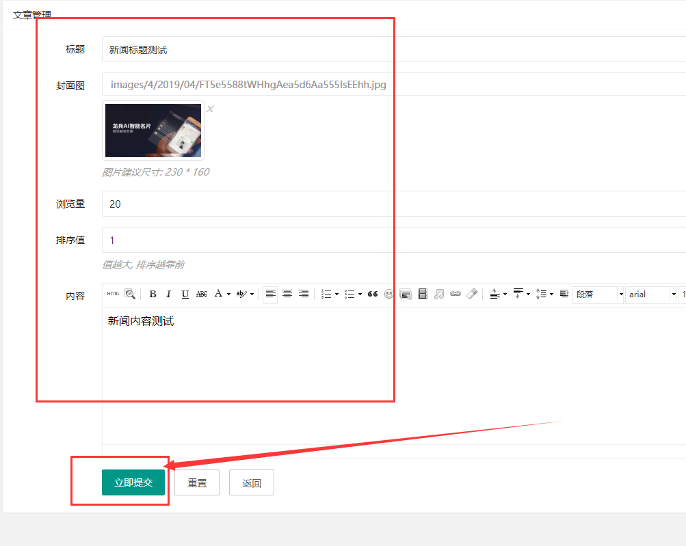686x546 pixels.
Task: Click the underline formatting icon
Action: point(185,294)
